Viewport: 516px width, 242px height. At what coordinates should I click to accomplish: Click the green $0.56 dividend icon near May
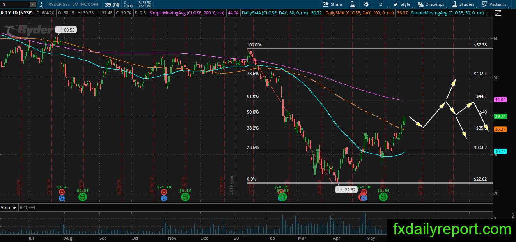coord(383,197)
